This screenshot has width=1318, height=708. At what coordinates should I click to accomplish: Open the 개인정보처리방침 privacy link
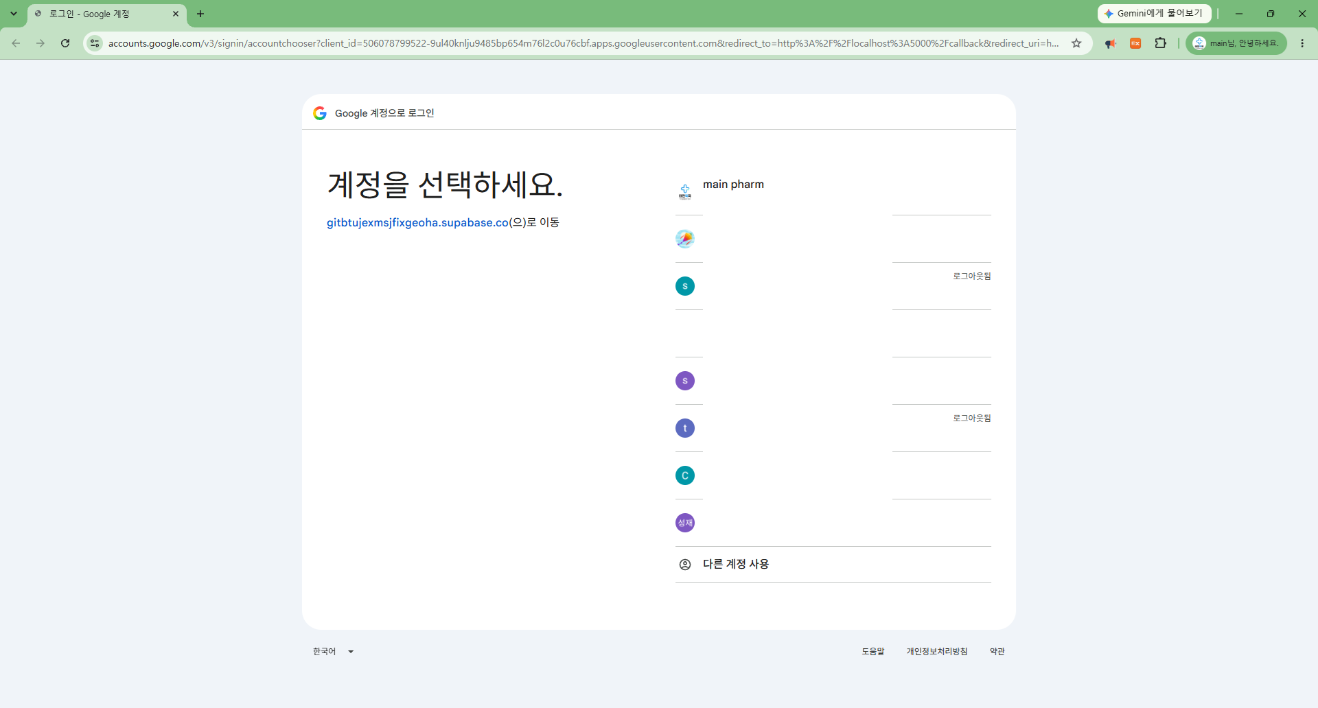point(937,652)
